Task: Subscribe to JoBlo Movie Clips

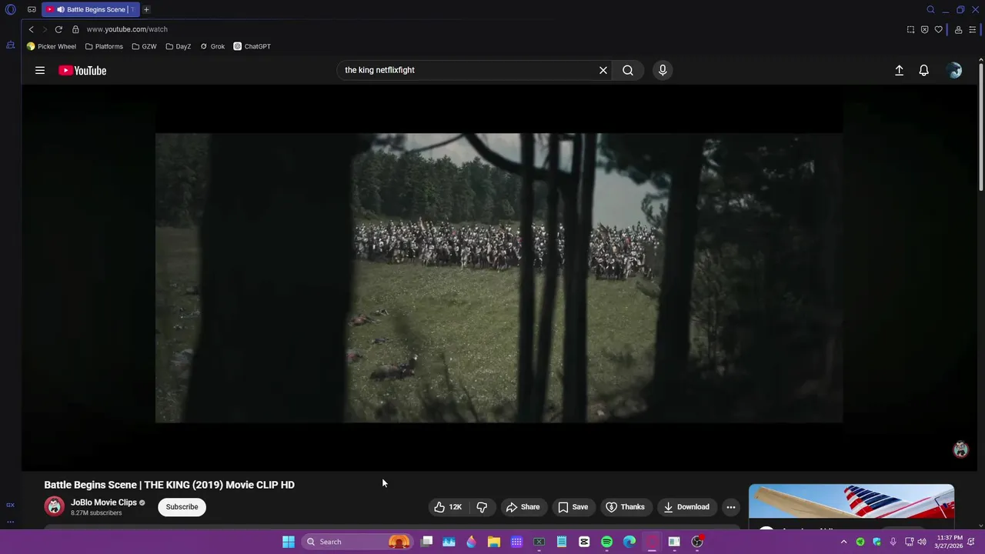Action: coord(182,507)
